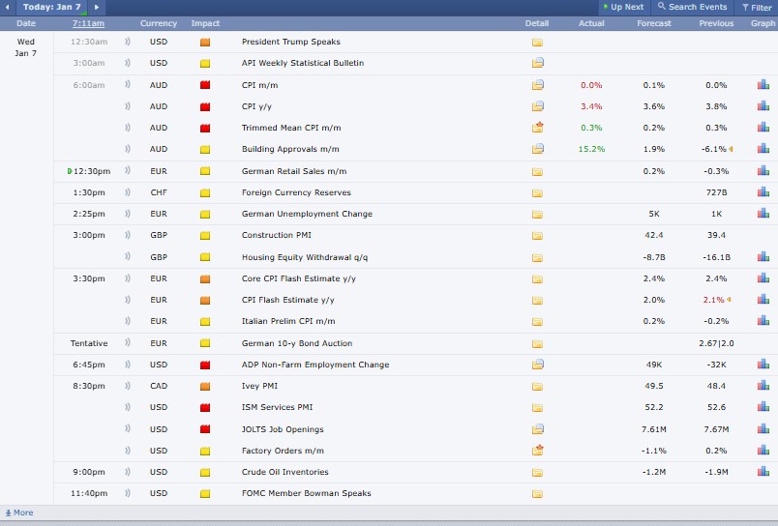This screenshot has height=526, width=778.
Task: Go to next day arrow
Action: [x=96, y=7]
